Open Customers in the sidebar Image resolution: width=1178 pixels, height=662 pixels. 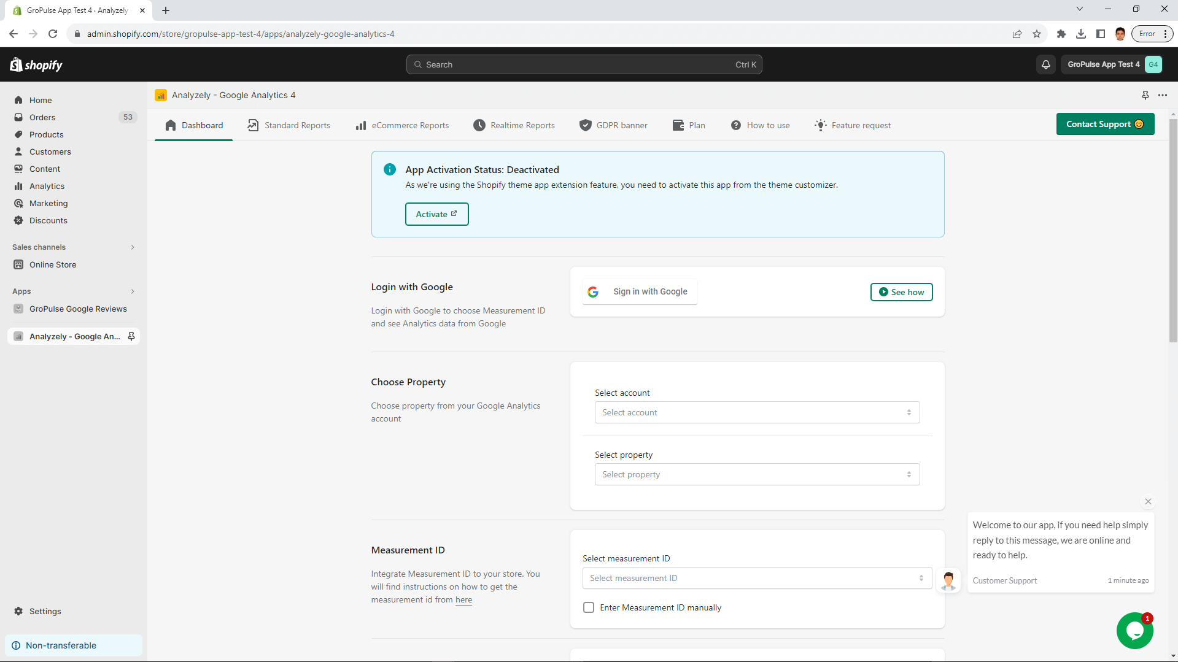pos(50,152)
